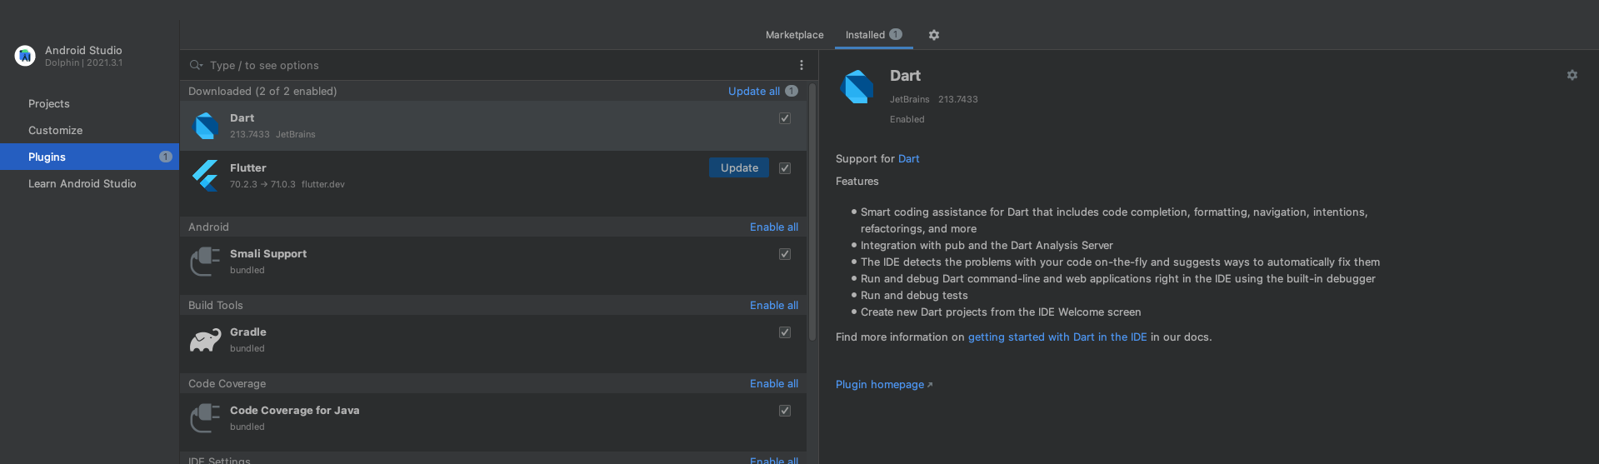Click the Gradle elephant icon

205,340
